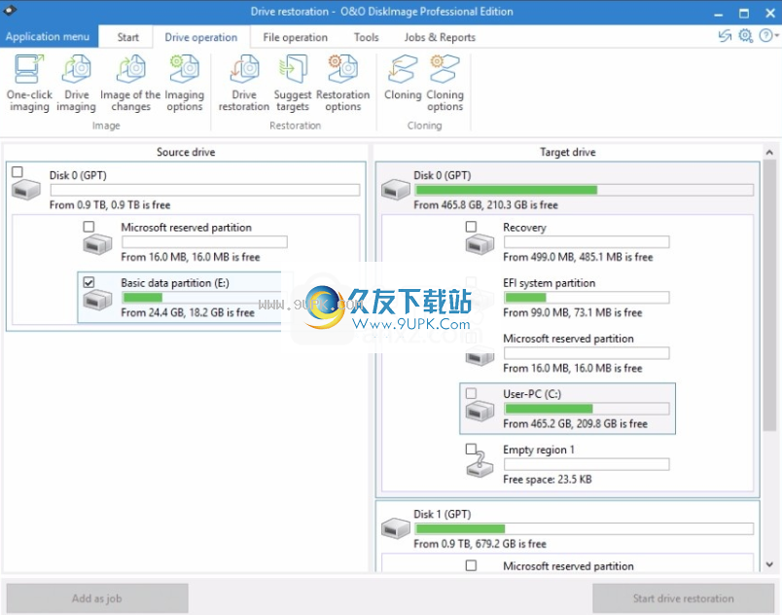782x615 pixels.
Task: Click the Add as job button
Action: click(x=97, y=598)
